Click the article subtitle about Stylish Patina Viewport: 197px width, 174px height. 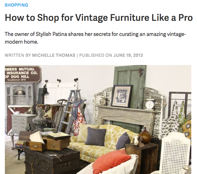coord(95,38)
